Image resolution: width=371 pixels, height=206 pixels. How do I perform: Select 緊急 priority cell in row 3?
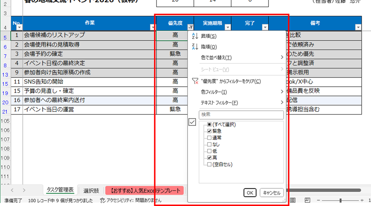point(172,54)
